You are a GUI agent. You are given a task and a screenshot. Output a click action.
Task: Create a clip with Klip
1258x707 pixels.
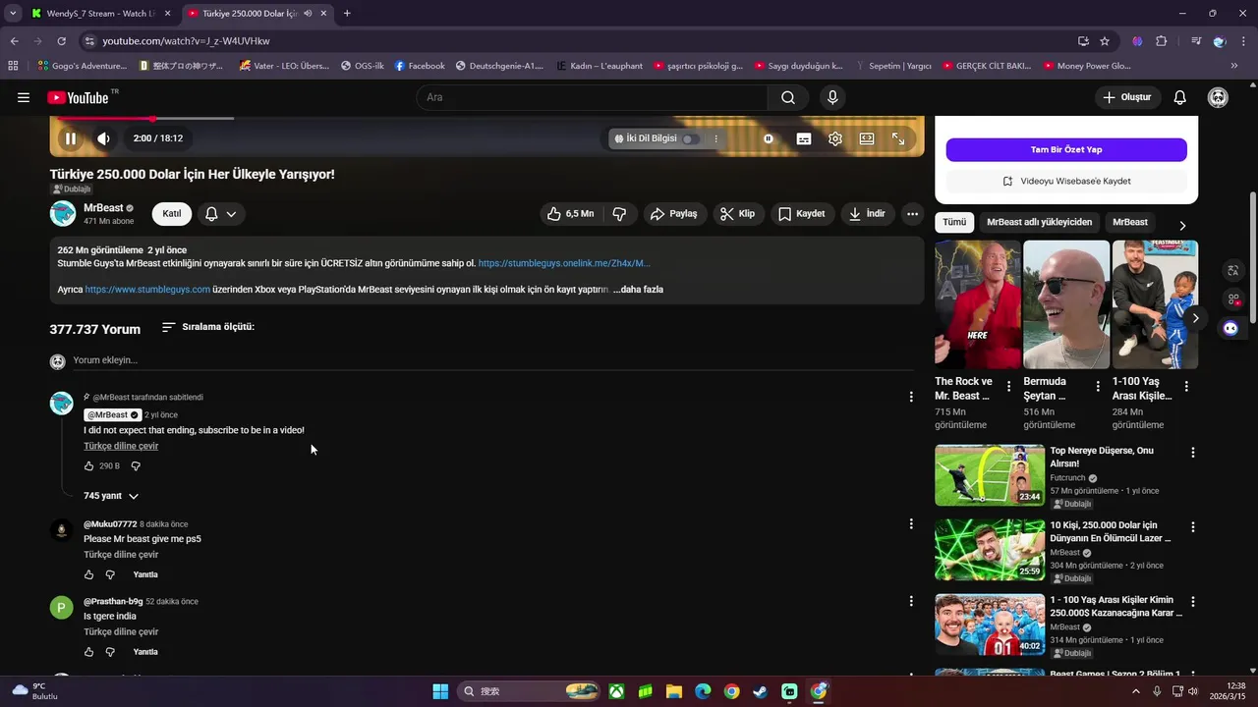(738, 214)
